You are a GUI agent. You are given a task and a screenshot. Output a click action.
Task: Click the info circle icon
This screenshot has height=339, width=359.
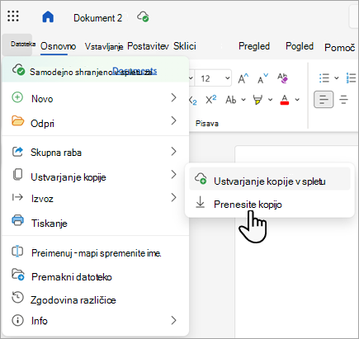click(x=17, y=320)
